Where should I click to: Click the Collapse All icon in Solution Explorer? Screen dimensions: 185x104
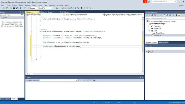[167, 15]
